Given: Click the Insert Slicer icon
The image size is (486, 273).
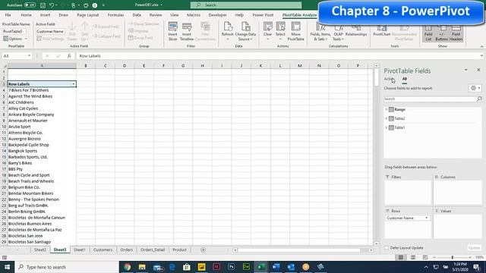Looking at the screenshot, I should (x=172, y=31).
